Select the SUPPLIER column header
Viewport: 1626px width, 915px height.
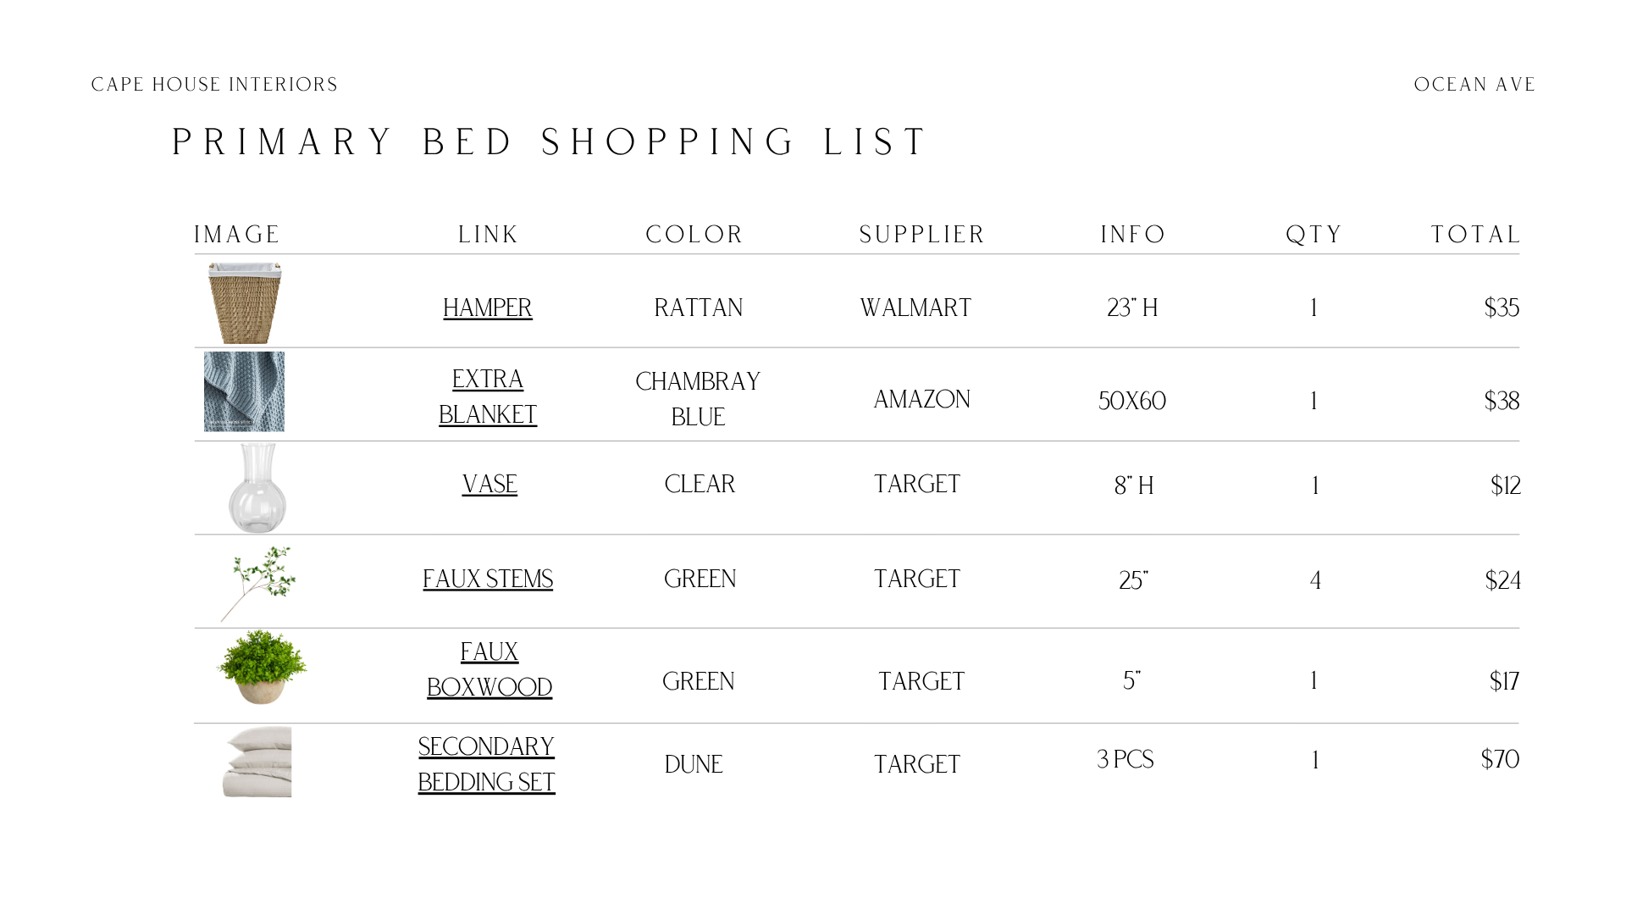point(922,235)
